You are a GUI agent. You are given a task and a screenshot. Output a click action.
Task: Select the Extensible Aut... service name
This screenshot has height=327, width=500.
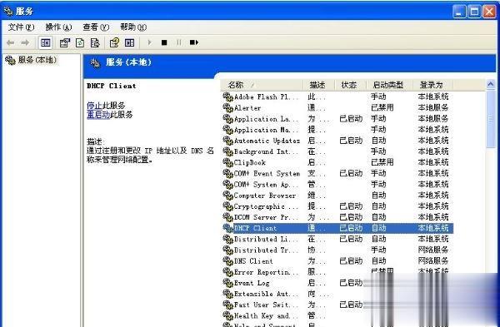click(x=266, y=294)
